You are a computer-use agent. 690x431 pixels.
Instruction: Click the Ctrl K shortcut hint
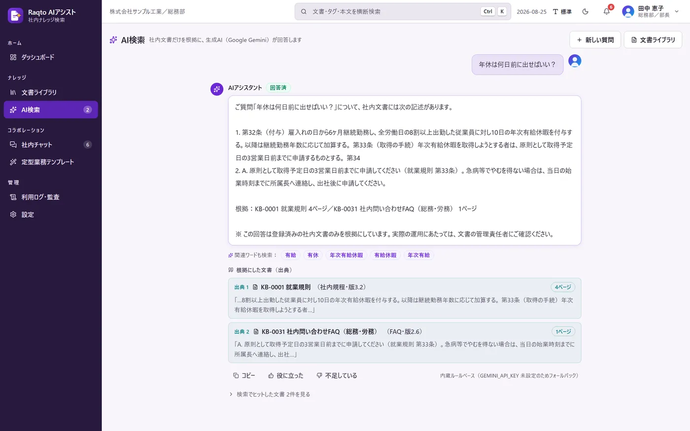(494, 11)
